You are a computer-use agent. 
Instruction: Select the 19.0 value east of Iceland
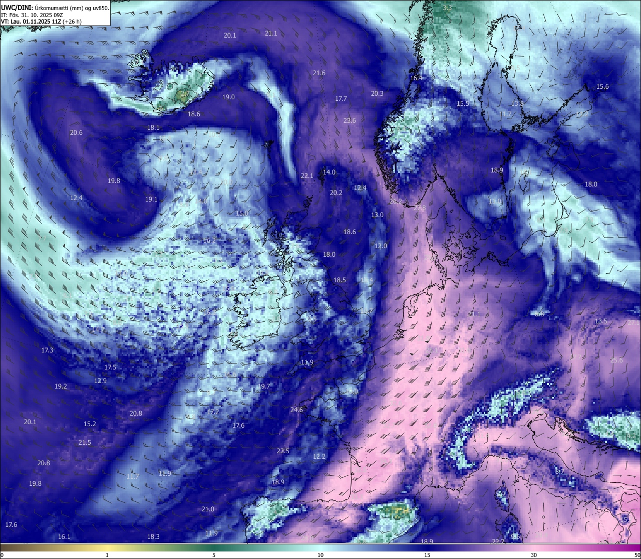pos(228,97)
